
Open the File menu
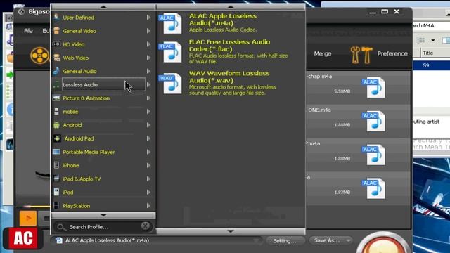(28, 31)
